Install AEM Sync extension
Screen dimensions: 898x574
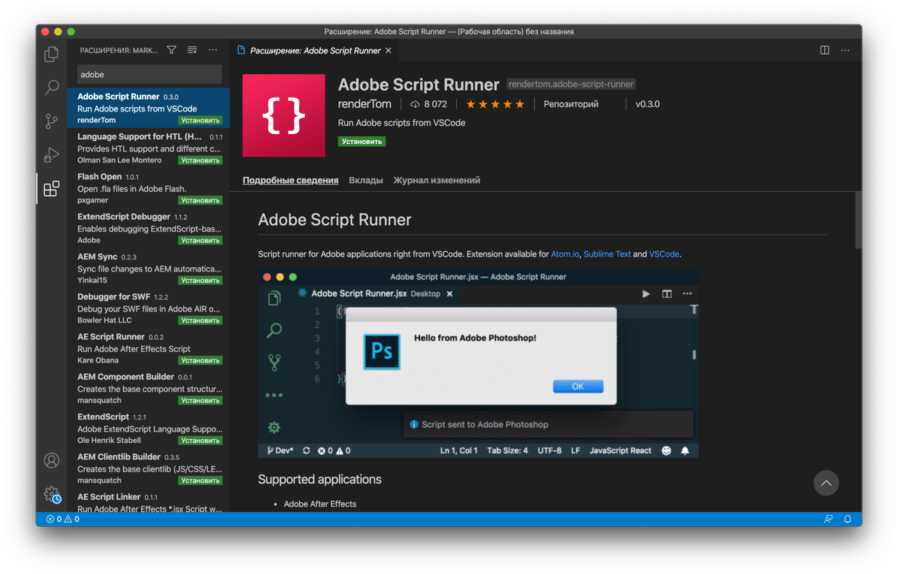201,280
